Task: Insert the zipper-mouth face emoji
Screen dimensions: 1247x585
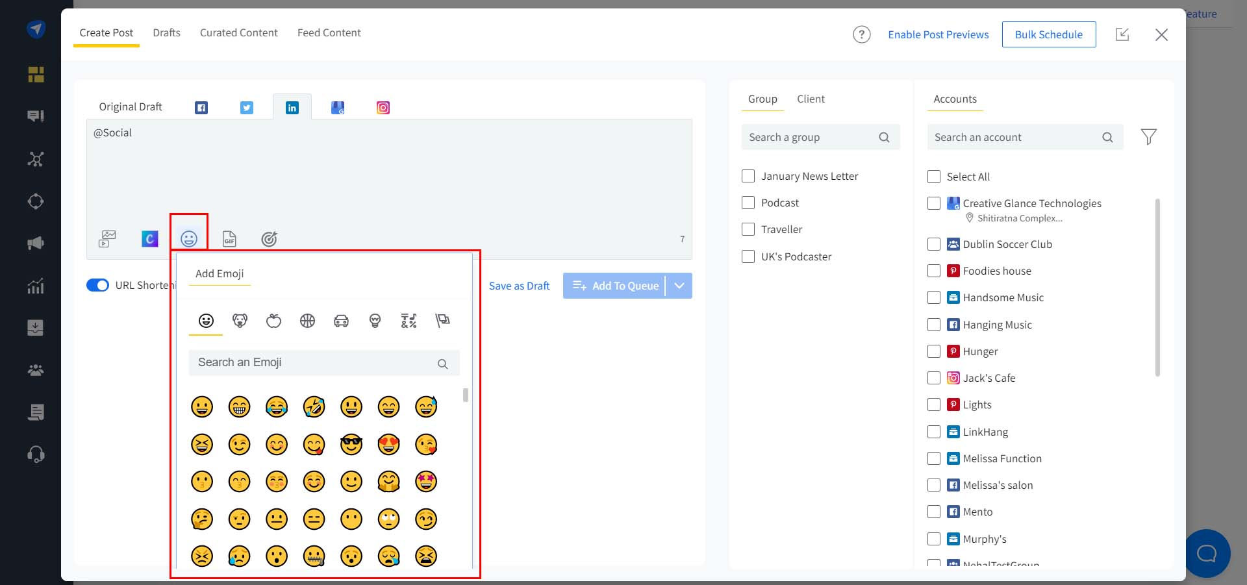Action: tap(314, 556)
